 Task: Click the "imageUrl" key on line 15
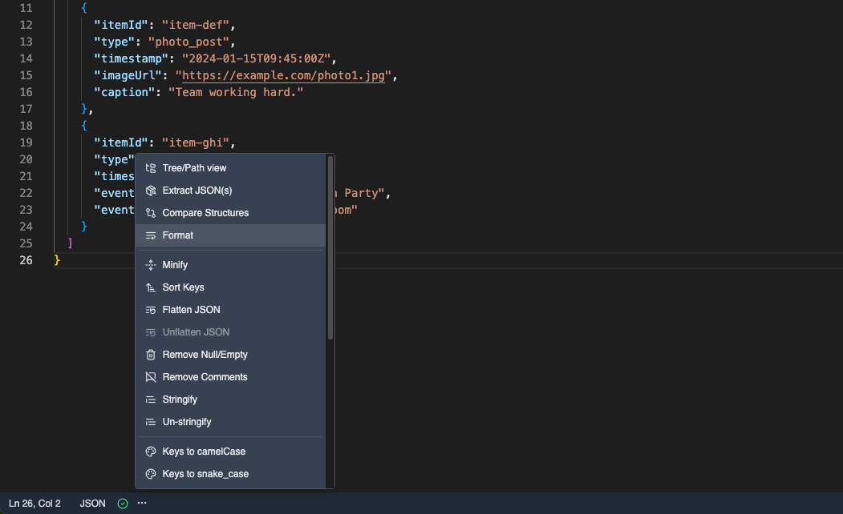128,75
